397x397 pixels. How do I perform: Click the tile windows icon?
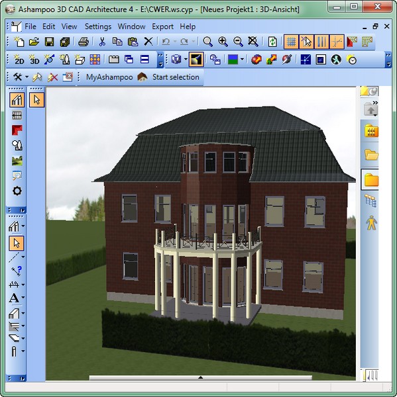[144, 60]
